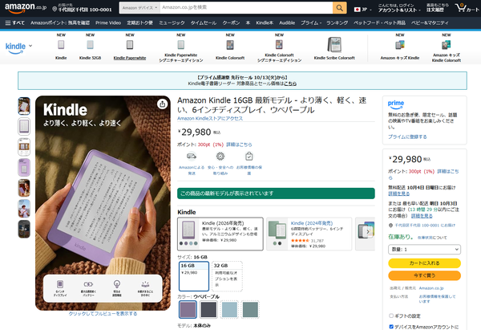Image resolution: width=481 pixels, height=330 pixels.
Task: Select the light blue color swatch
Action: pyautogui.click(x=229, y=309)
